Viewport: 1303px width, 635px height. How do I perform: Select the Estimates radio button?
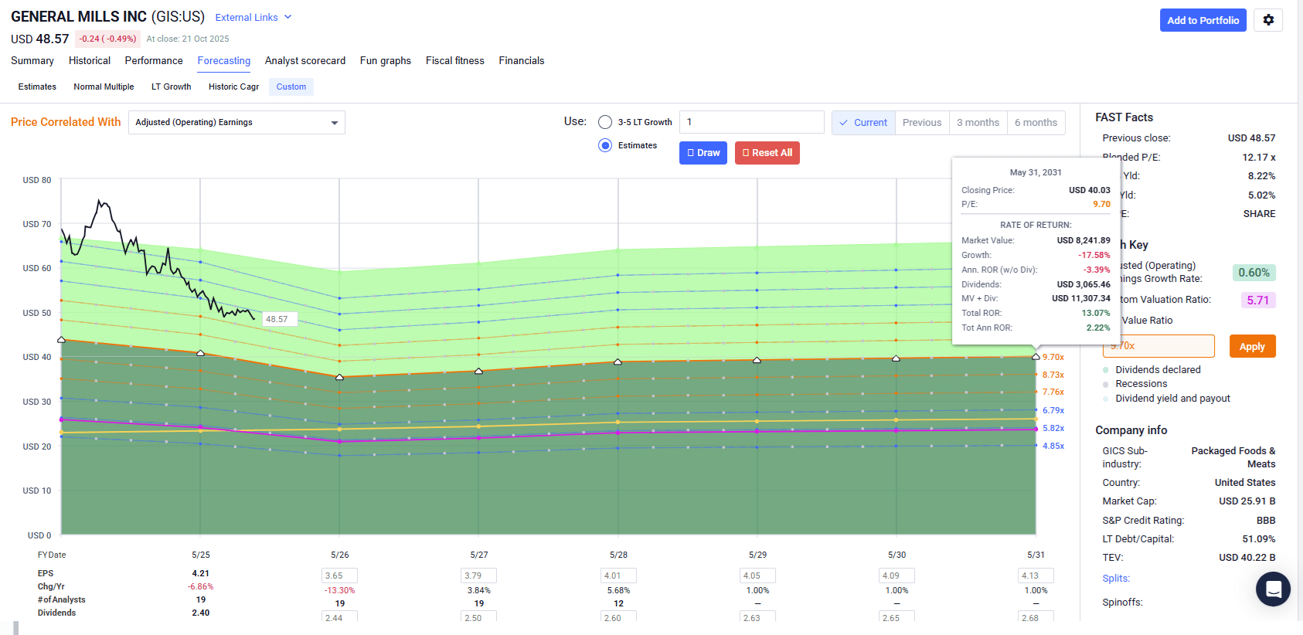605,145
